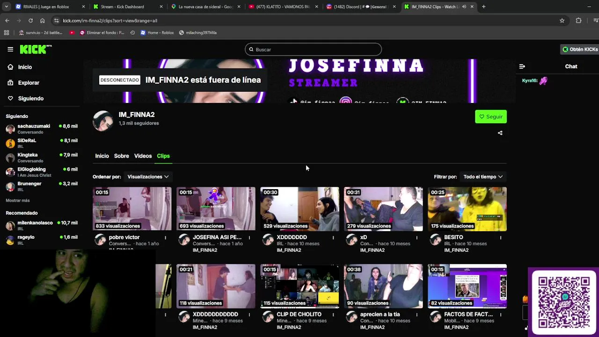Go back in browser history
This screenshot has height=337, width=599.
pyautogui.click(x=7, y=21)
